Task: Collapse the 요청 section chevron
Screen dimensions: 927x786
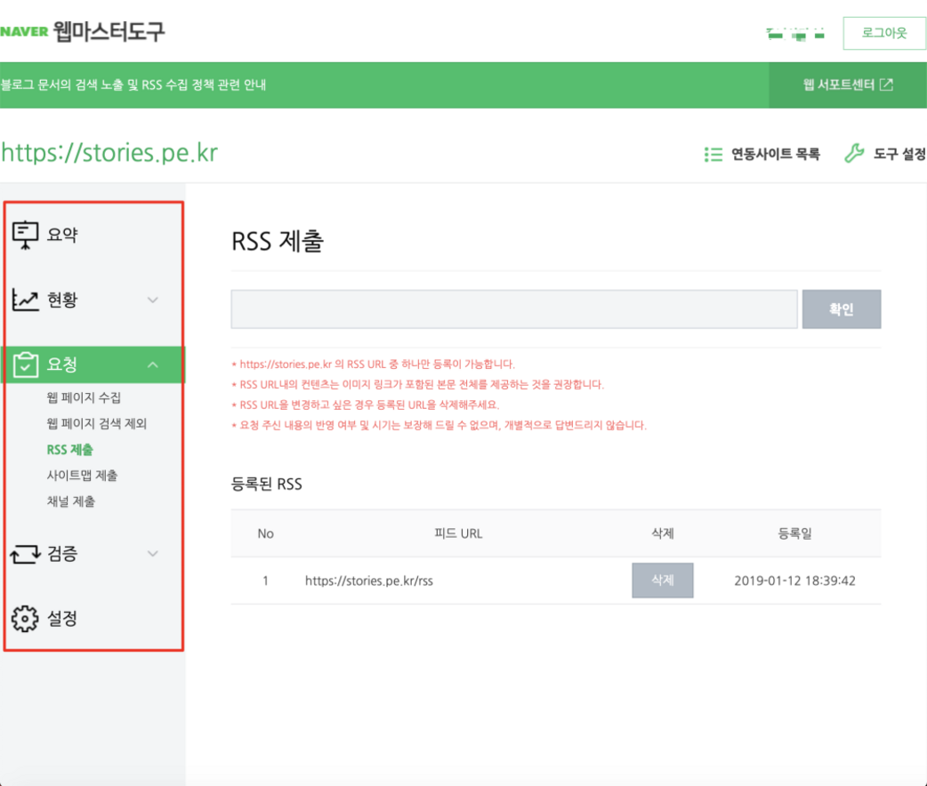Action: coord(153,365)
